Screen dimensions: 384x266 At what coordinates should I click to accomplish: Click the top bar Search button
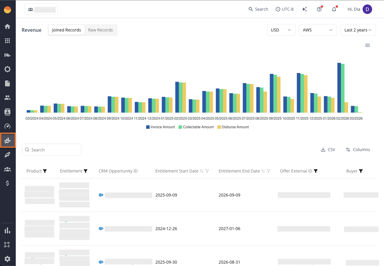click(258, 9)
